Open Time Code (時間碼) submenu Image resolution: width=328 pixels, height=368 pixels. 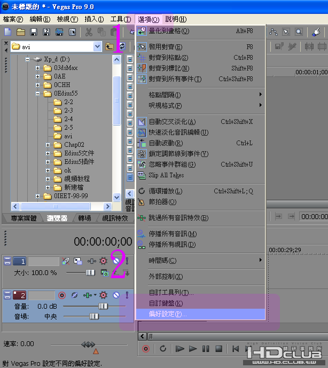pyautogui.click(x=201, y=260)
